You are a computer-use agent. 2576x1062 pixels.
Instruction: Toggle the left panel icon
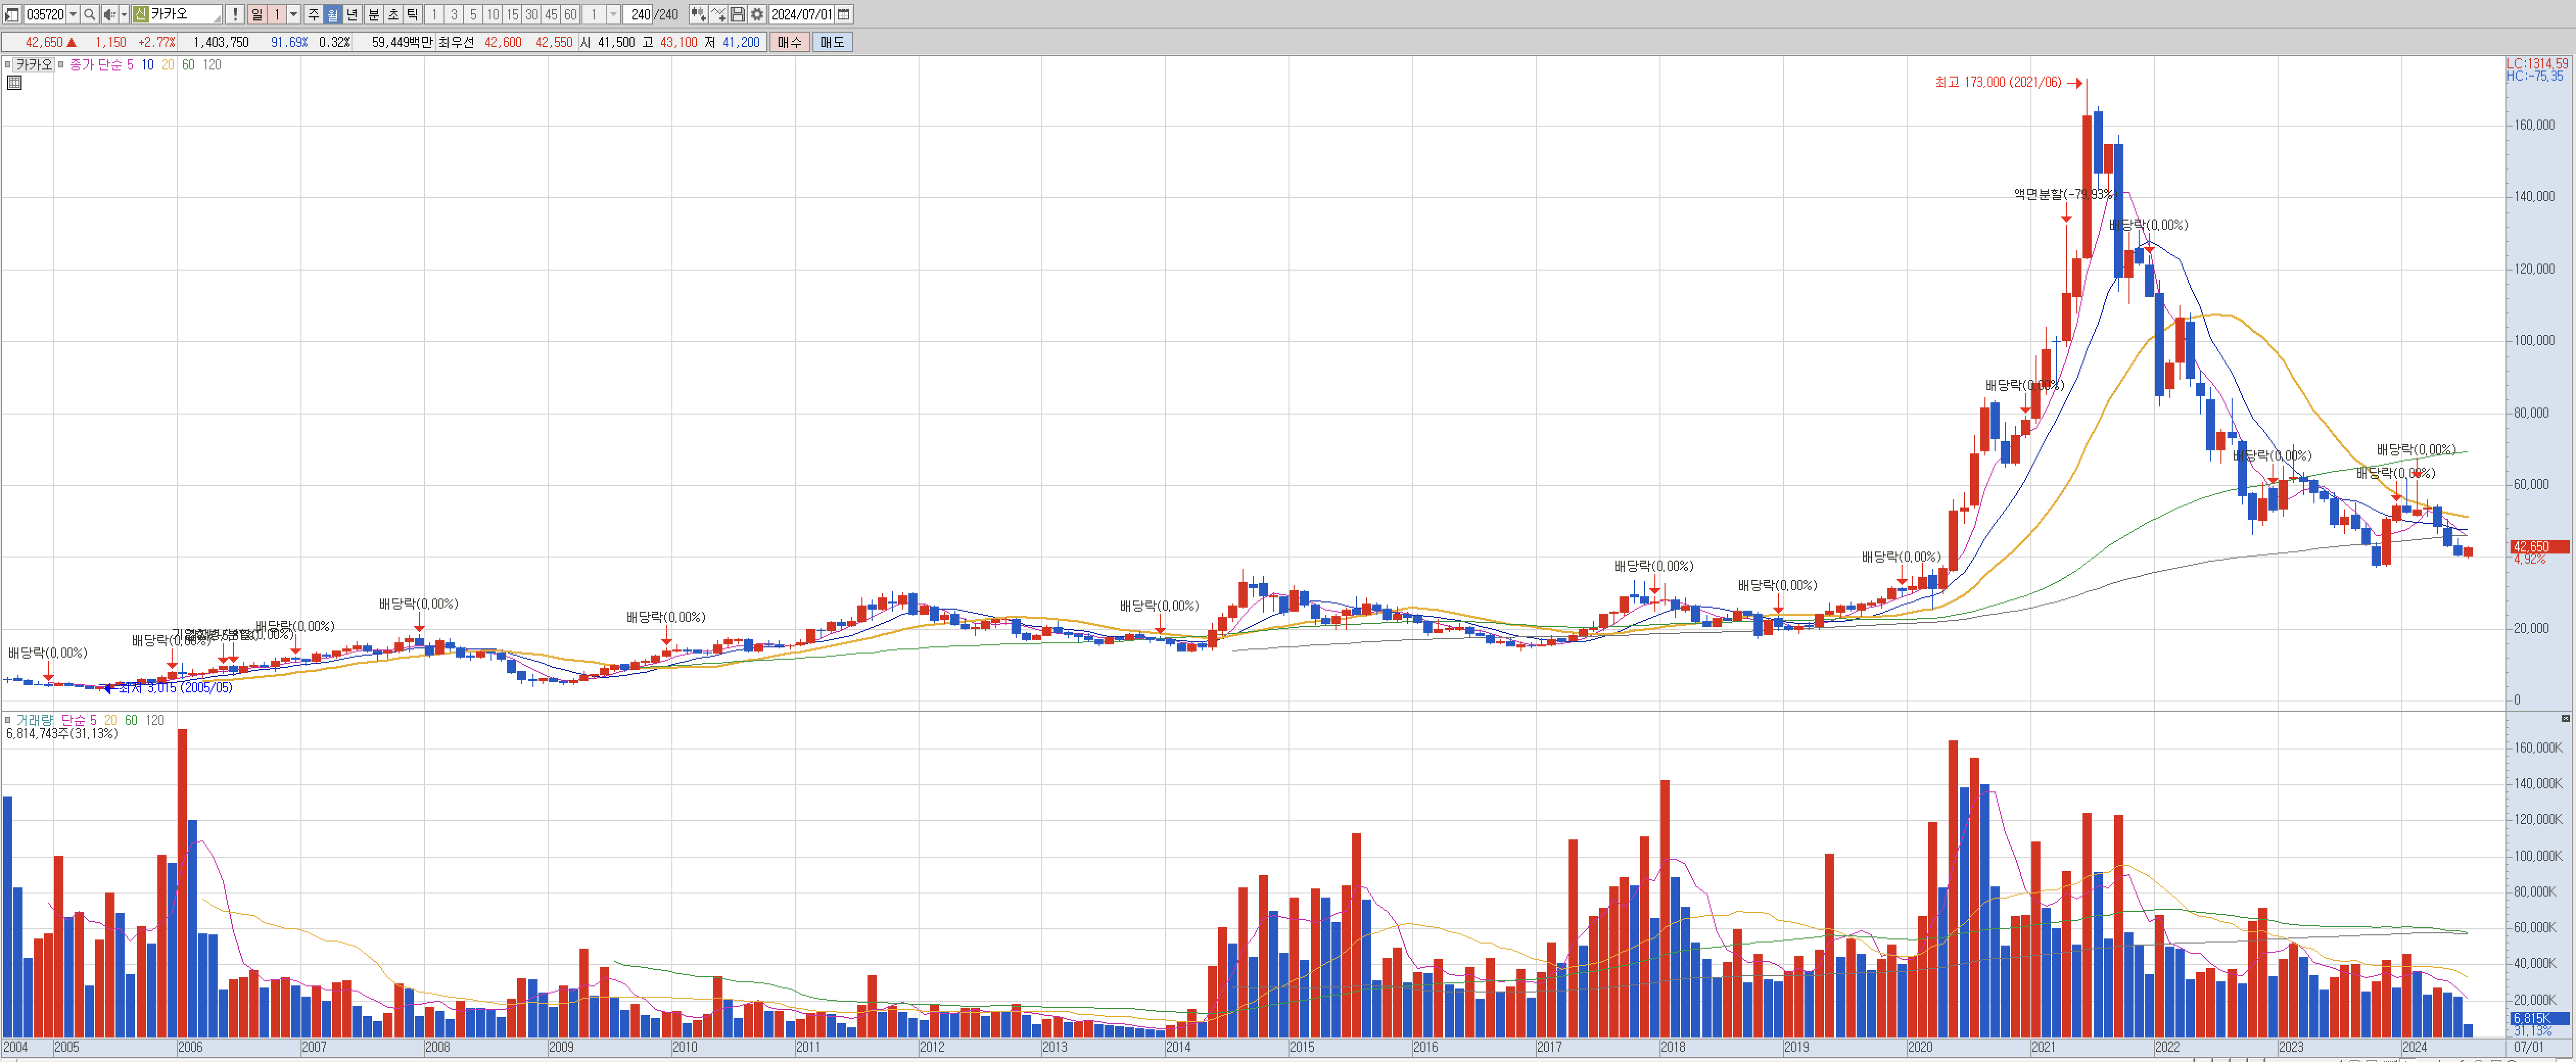click(x=12, y=14)
